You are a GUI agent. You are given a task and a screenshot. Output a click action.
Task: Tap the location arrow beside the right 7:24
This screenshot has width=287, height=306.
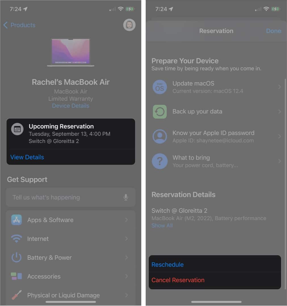point(171,9)
